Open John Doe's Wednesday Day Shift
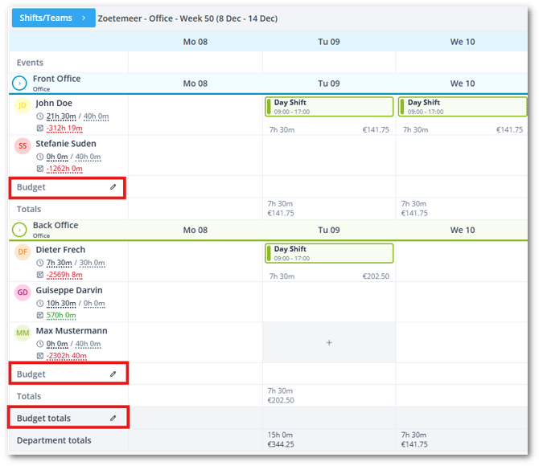 pyautogui.click(x=462, y=107)
